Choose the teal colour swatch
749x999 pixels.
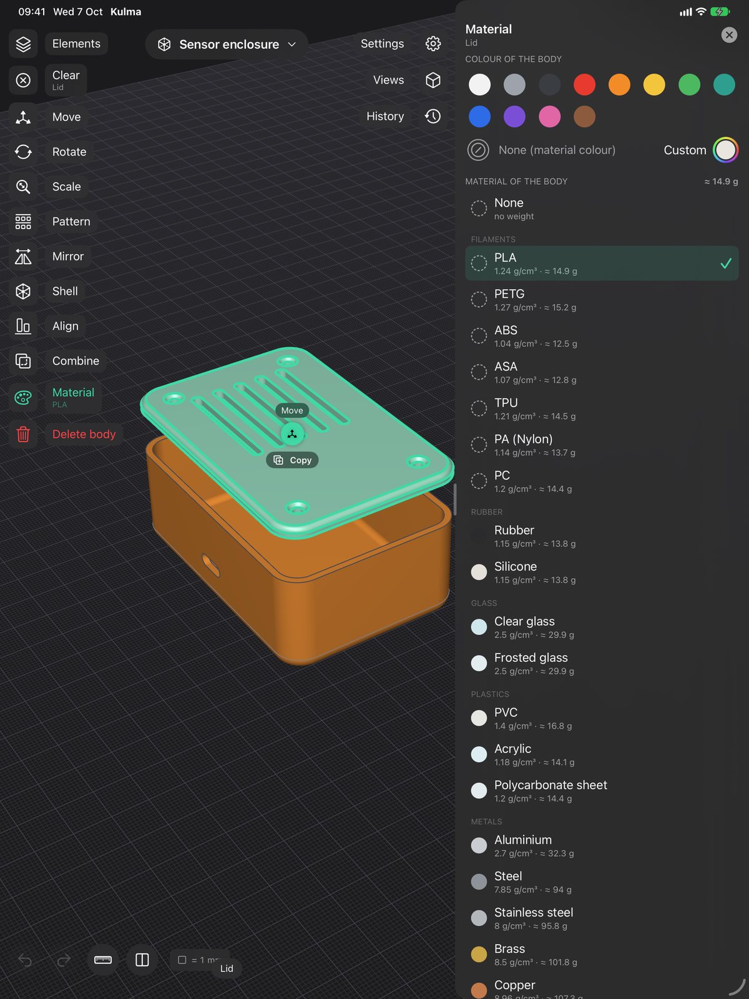coord(724,84)
